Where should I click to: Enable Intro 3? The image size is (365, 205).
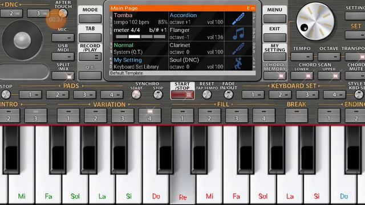tap(35, 116)
